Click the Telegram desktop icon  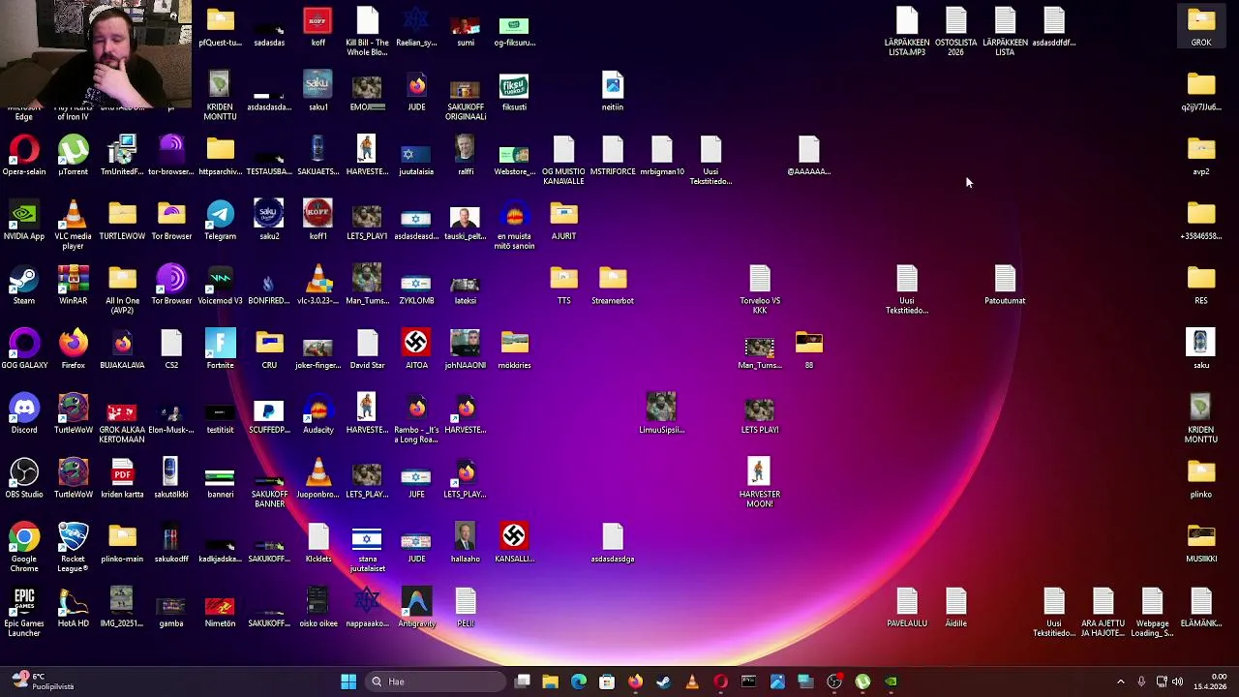pyautogui.click(x=220, y=220)
